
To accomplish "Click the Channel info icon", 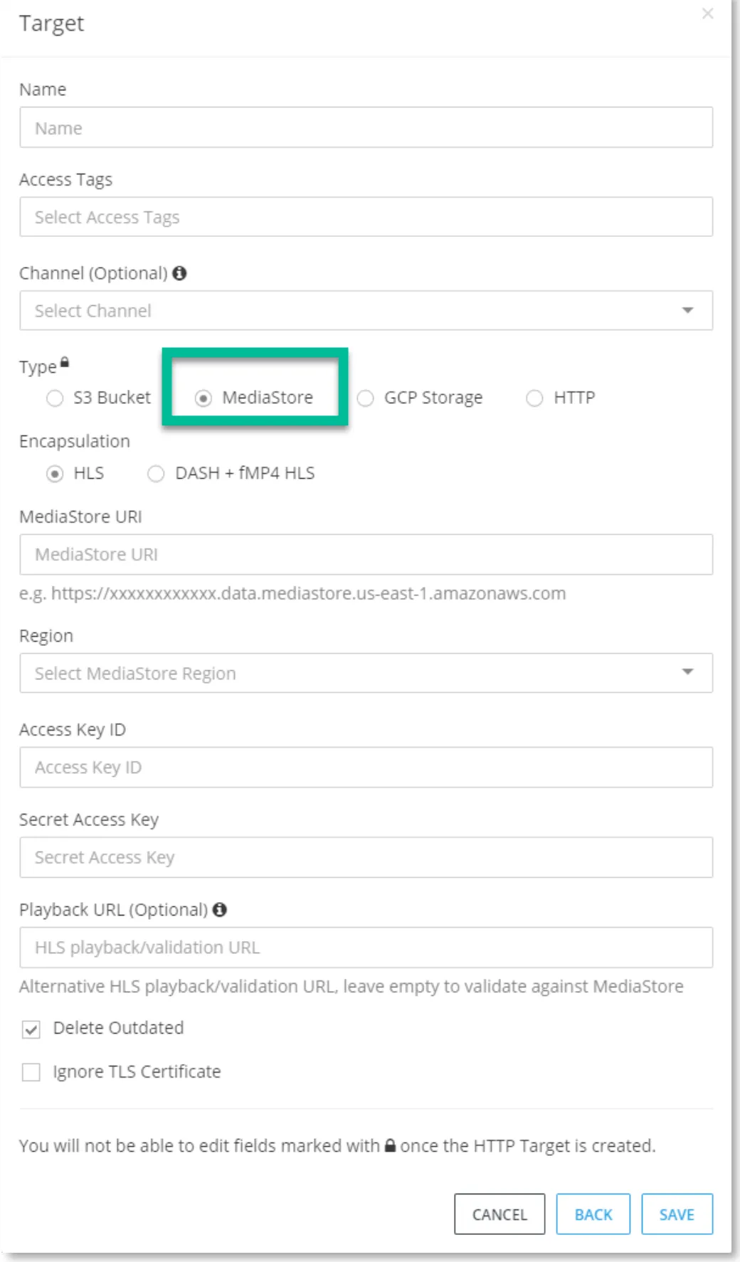I will click(180, 273).
